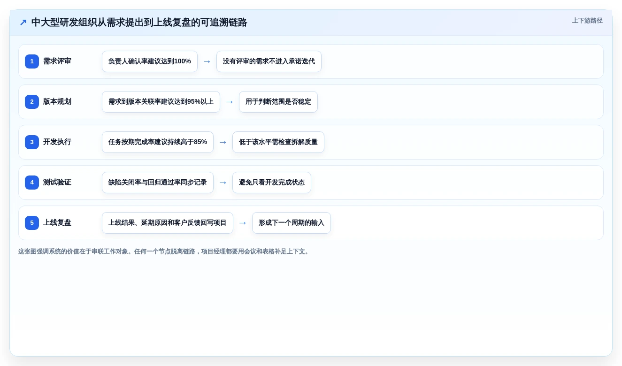Image resolution: width=622 pixels, height=366 pixels.
Task: Click the arrow in the 版本规划 row
Action: [230, 102]
